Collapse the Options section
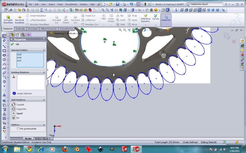246x153 pixels. coord(44,125)
